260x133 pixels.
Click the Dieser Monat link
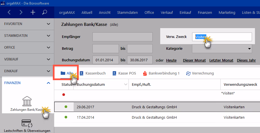[194, 60]
